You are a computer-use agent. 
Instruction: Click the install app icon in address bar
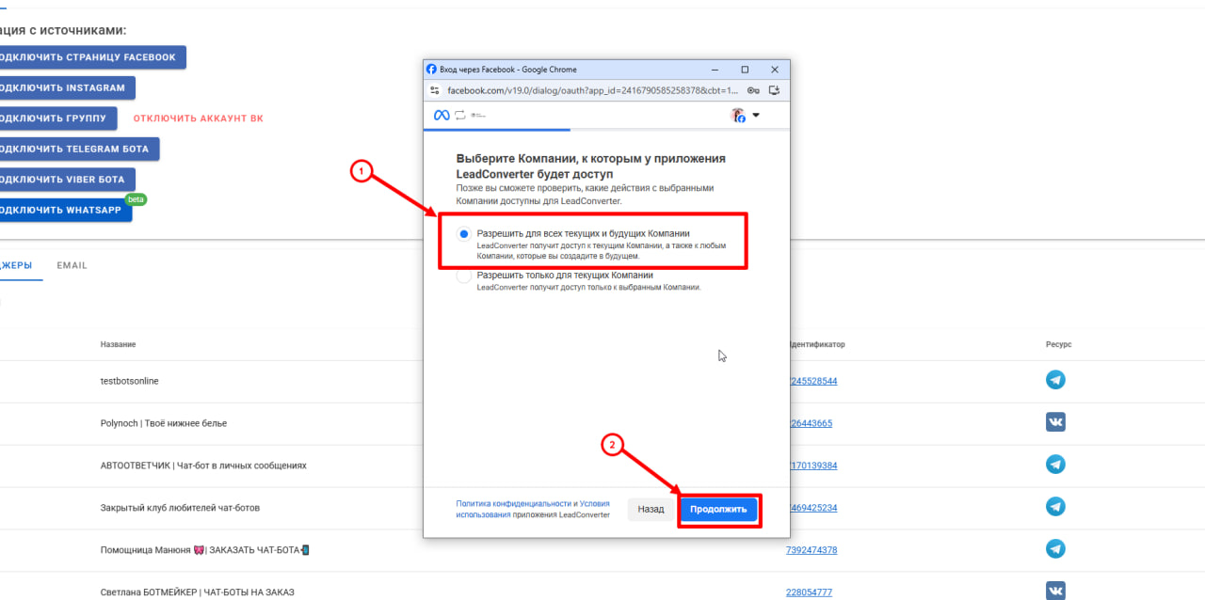point(774,90)
